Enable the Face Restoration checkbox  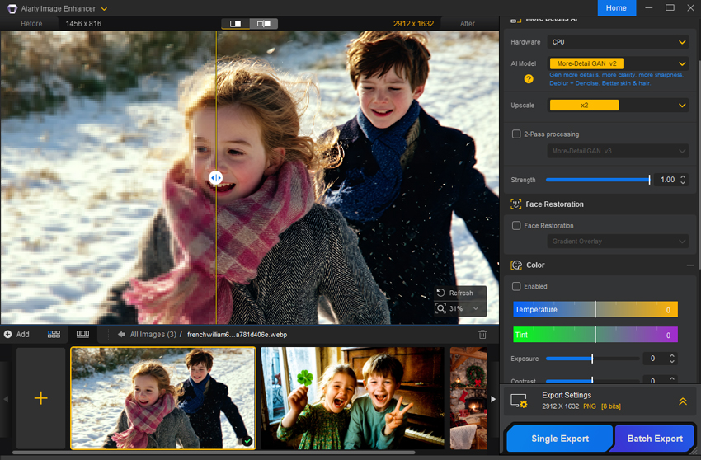click(x=516, y=226)
